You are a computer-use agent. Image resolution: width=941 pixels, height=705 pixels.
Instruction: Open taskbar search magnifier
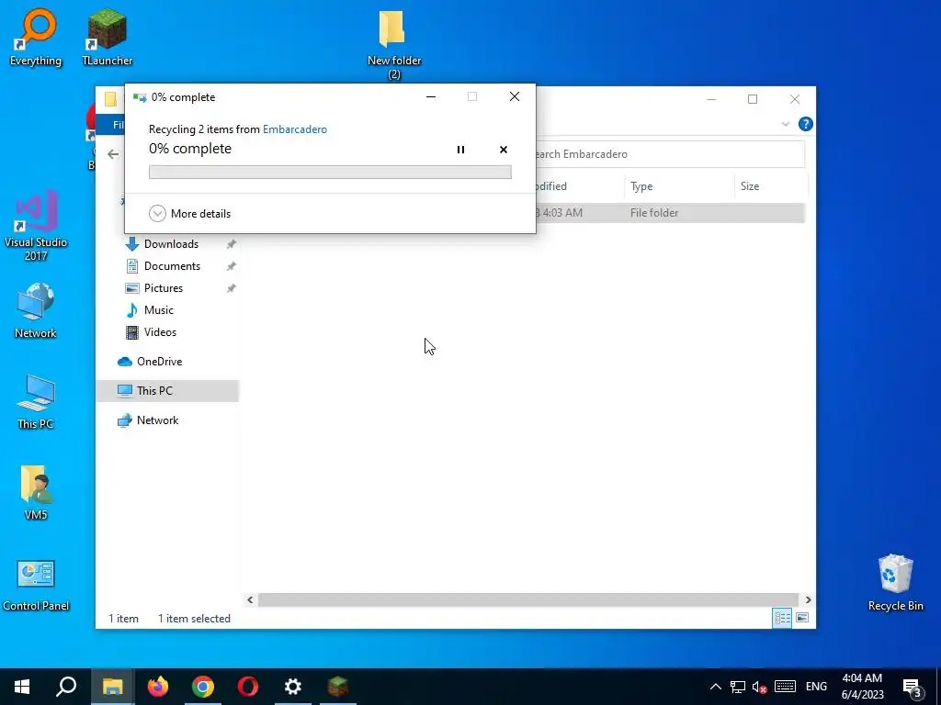(x=66, y=687)
